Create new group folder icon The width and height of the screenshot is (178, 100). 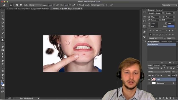167,98
